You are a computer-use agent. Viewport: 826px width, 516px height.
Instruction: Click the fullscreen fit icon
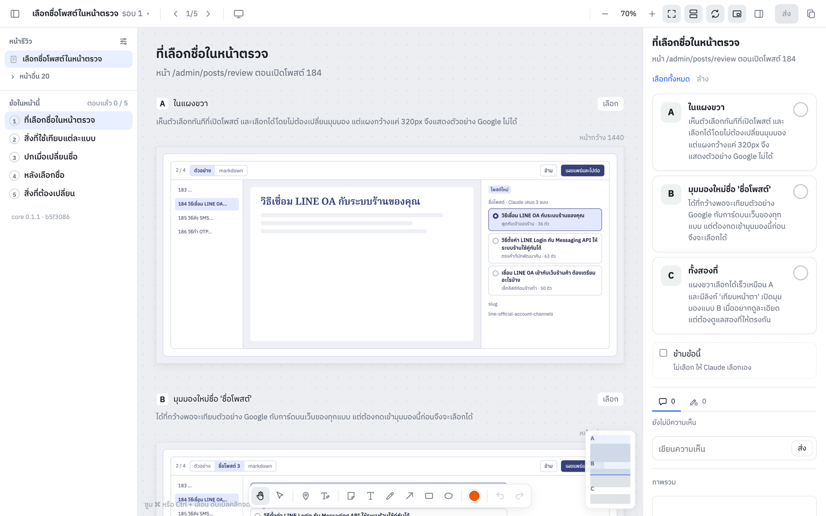pos(672,14)
